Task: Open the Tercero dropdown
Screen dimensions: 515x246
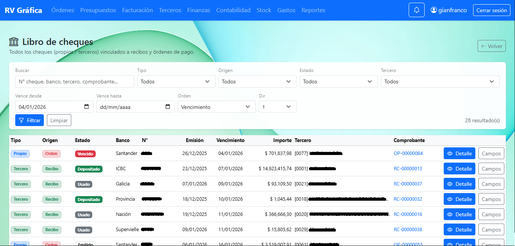Action: click(x=440, y=81)
